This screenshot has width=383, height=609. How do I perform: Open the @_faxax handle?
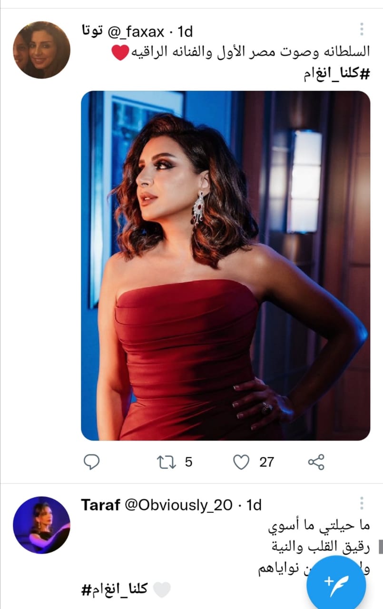click(x=139, y=32)
